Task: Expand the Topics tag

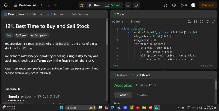Action: tap(21, 36)
